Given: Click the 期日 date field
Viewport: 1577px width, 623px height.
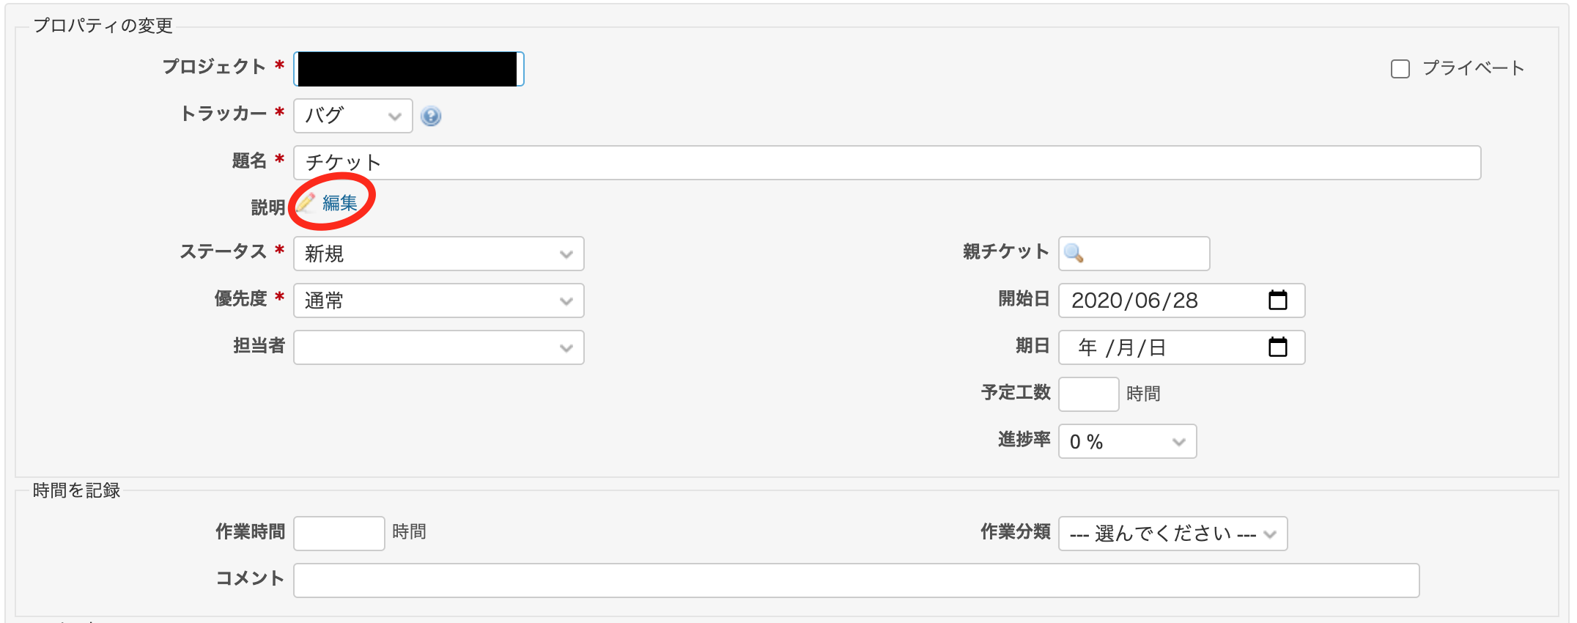Looking at the screenshot, I should click(x=1182, y=347).
